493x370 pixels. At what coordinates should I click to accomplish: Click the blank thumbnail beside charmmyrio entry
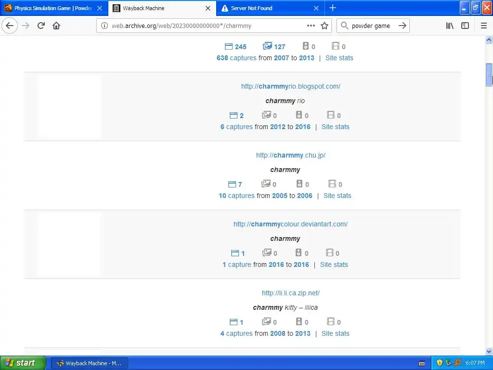tap(69, 106)
